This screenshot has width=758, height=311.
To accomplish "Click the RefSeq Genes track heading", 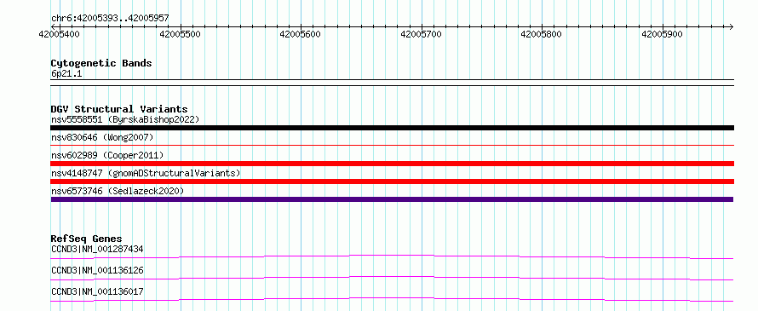I will [x=86, y=239].
